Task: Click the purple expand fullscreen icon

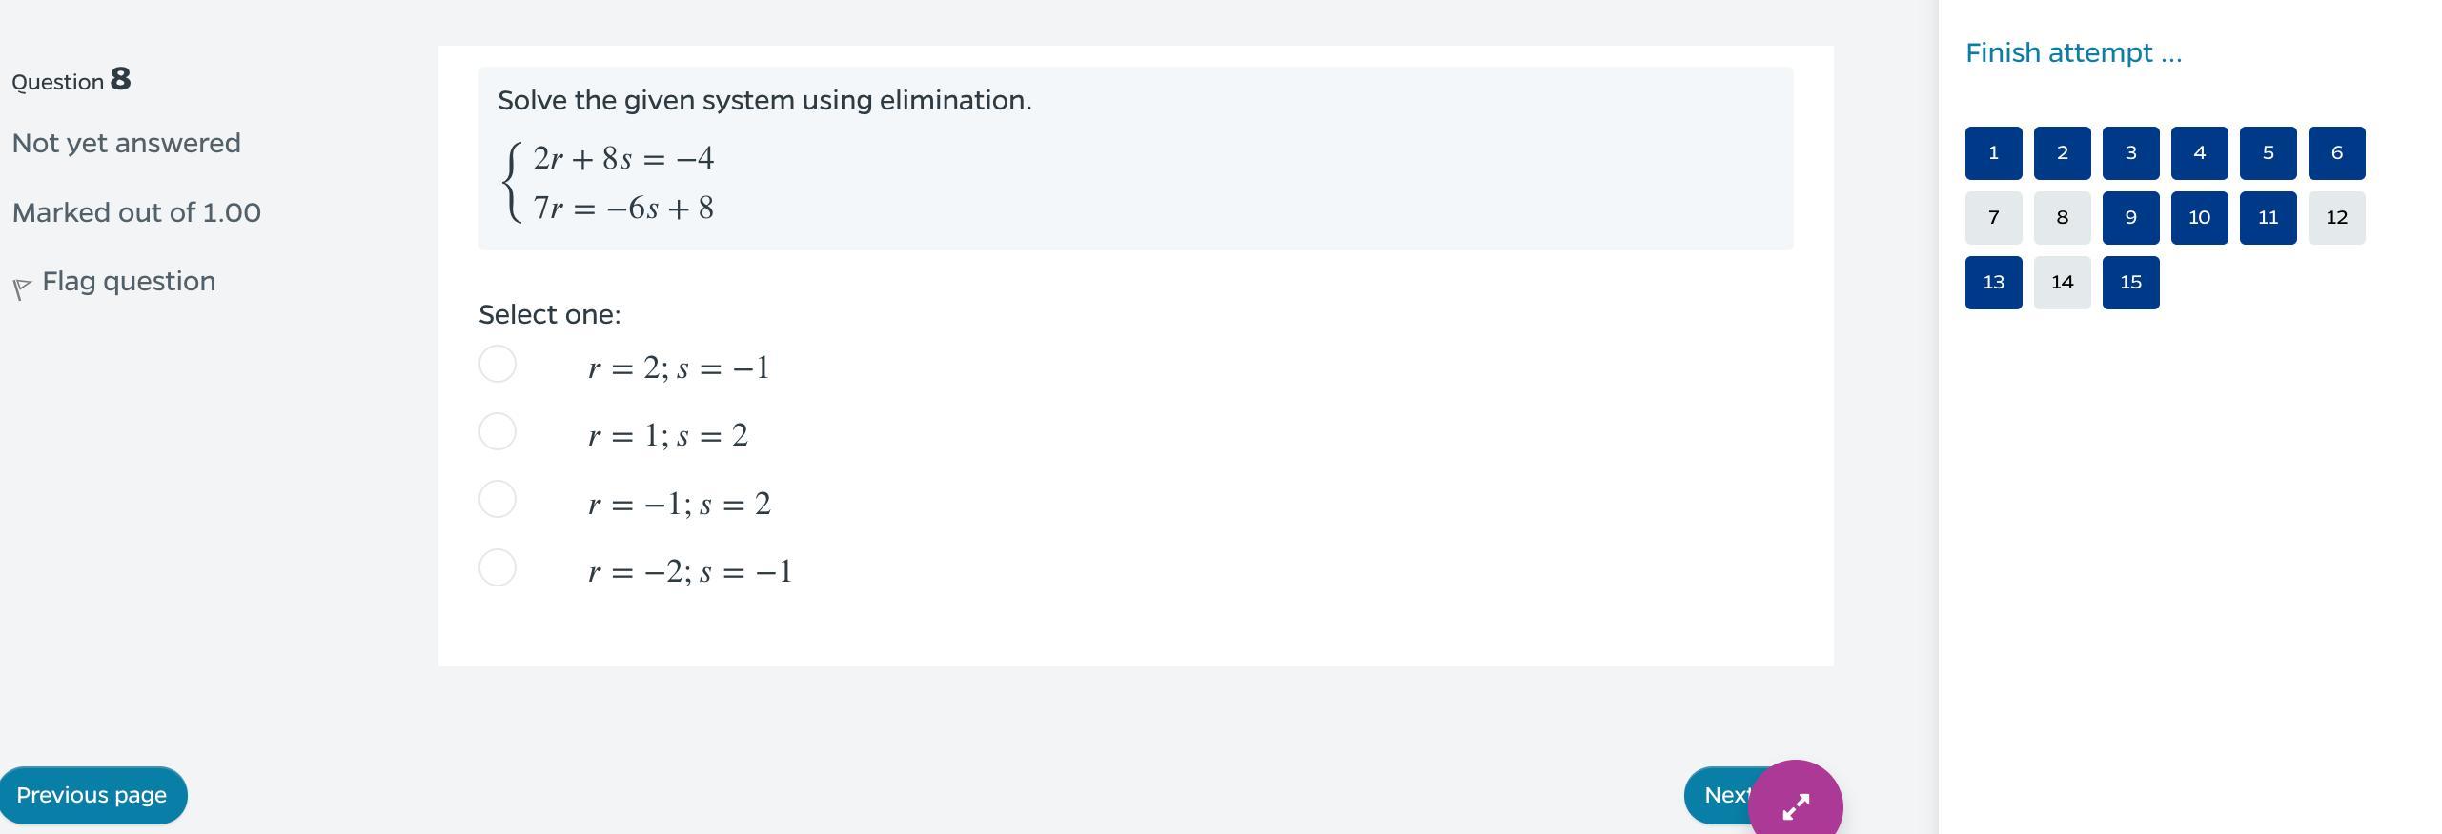Action: [1795, 805]
